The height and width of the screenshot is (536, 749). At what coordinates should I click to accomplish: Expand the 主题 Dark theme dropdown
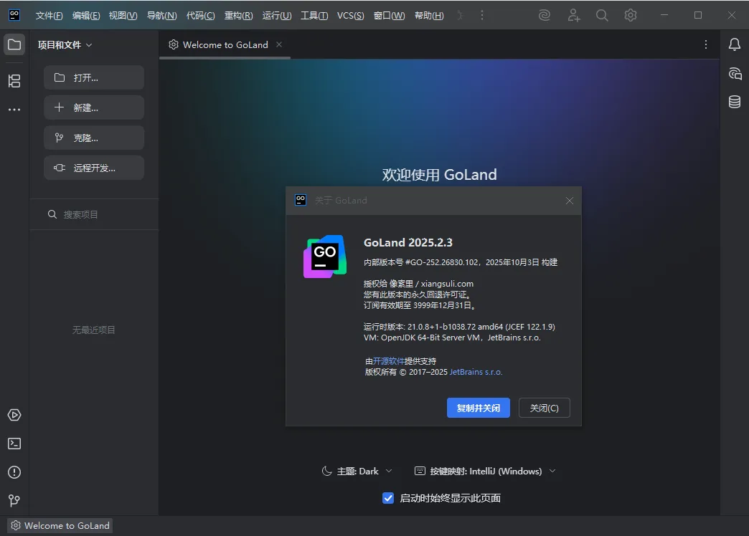pyautogui.click(x=357, y=471)
